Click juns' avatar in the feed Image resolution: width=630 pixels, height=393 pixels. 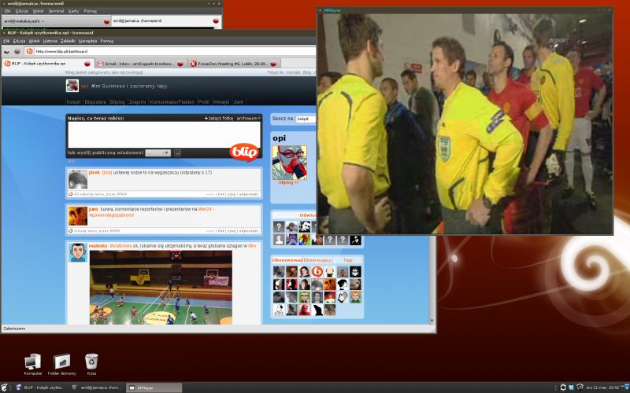point(78,216)
